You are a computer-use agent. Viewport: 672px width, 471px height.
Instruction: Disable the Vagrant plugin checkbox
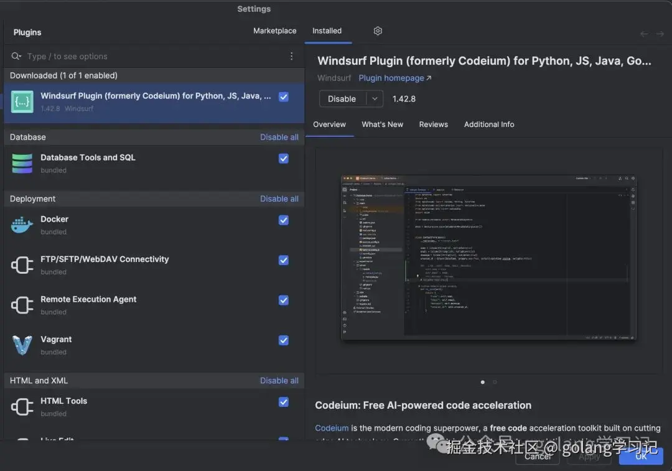[283, 340]
